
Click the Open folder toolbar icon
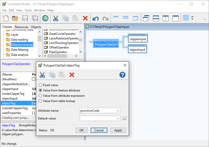15,18
